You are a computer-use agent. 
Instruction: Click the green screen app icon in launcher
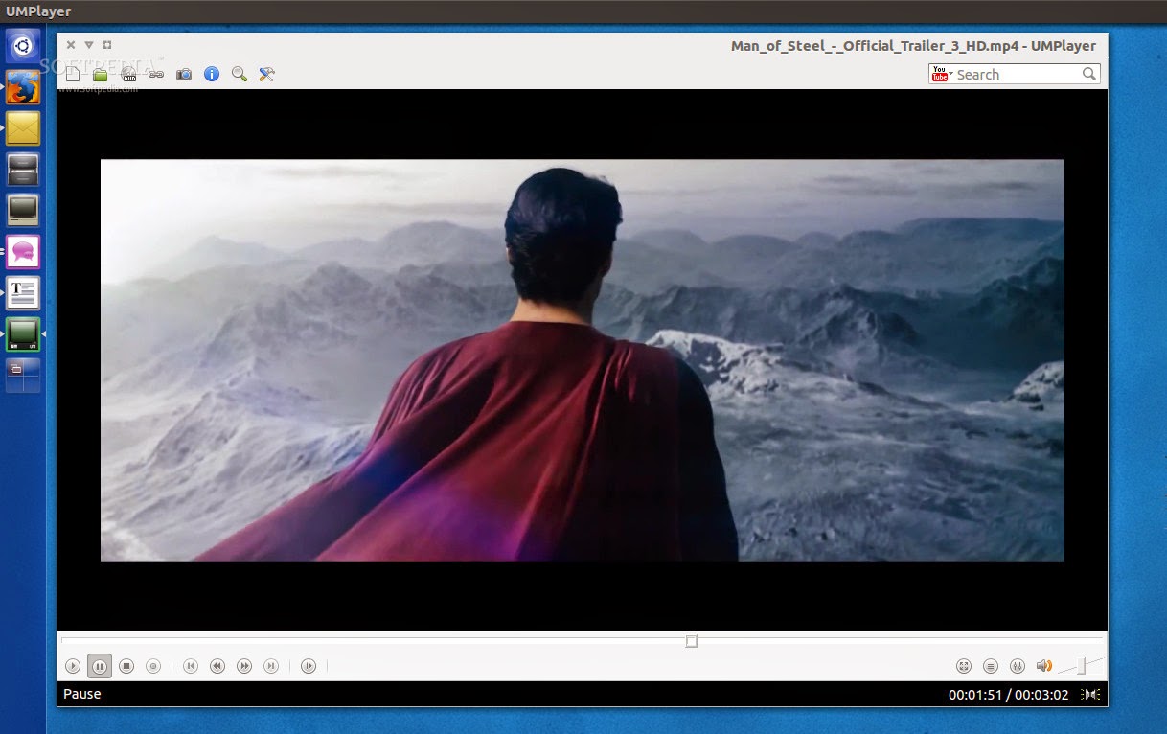tap(23, 334)
